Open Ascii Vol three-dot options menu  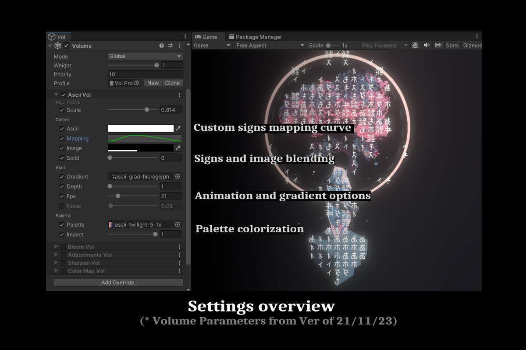click(x=179, y=94)
